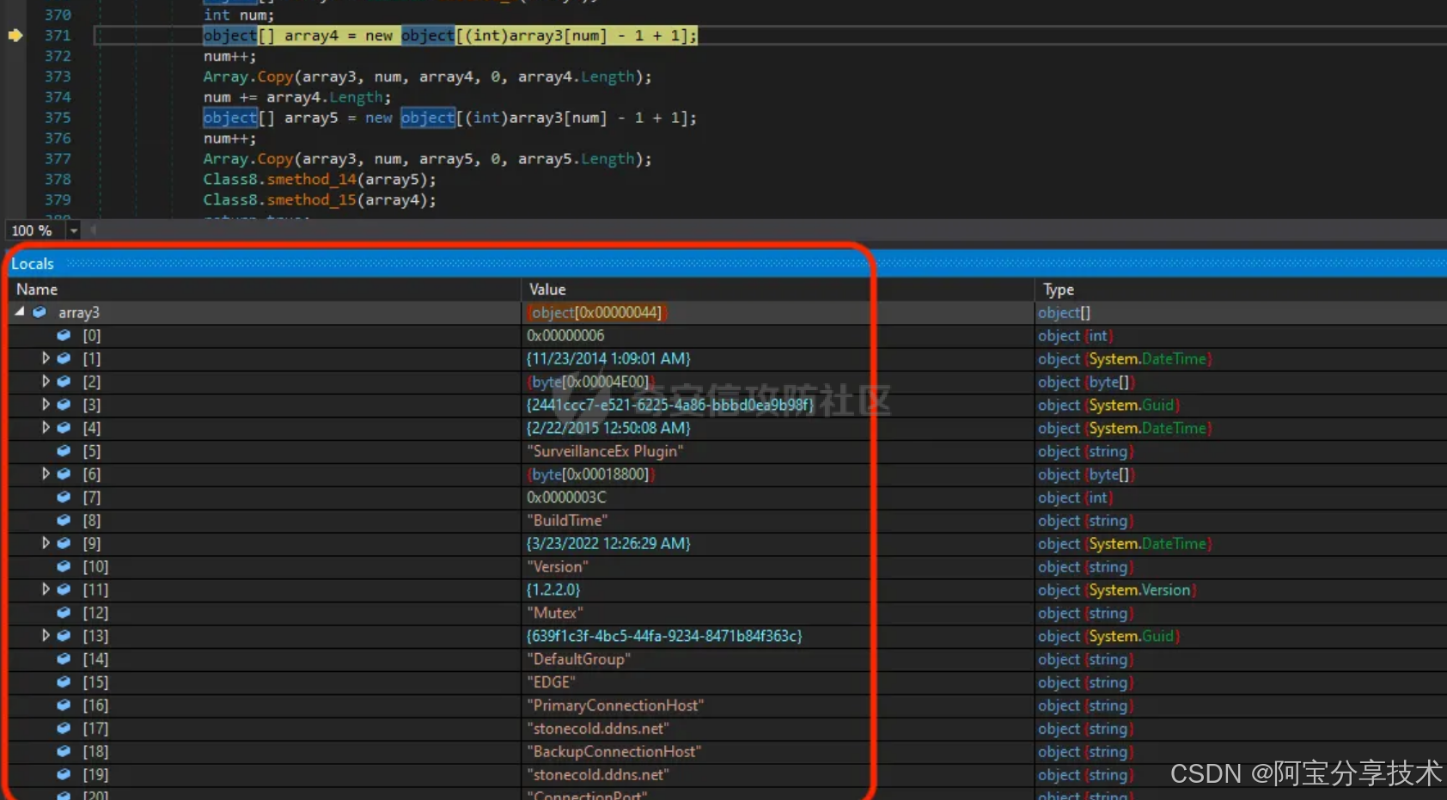Screen dimensions: 1447x800
Task: Select the 0x0000003C value
Action: tap(566, 498)
